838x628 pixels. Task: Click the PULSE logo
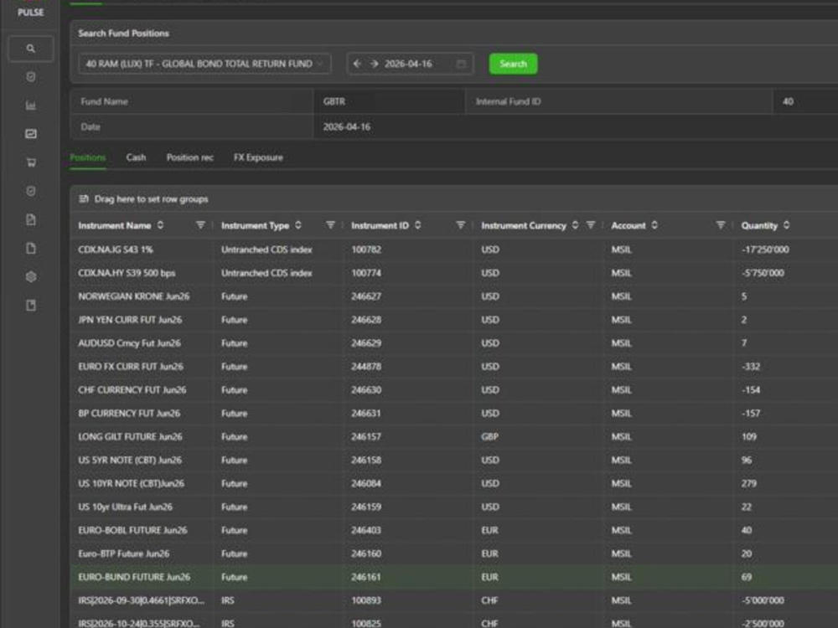click(x=30, y=12)
